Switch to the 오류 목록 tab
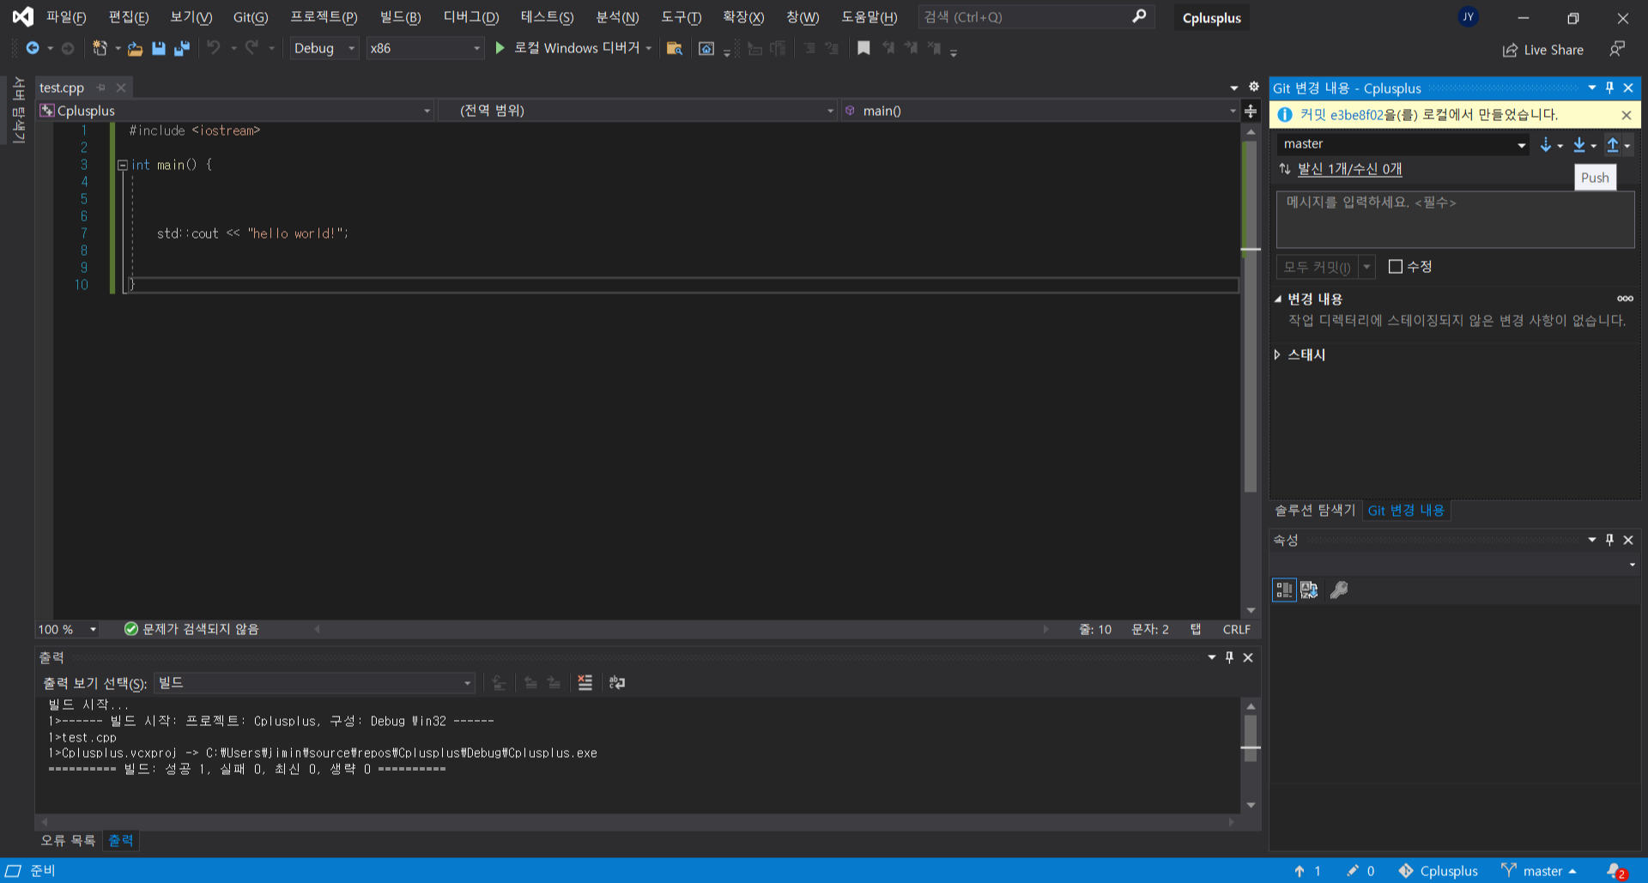The width and height of the screenshot is (1648, 883). coord(68,840)
